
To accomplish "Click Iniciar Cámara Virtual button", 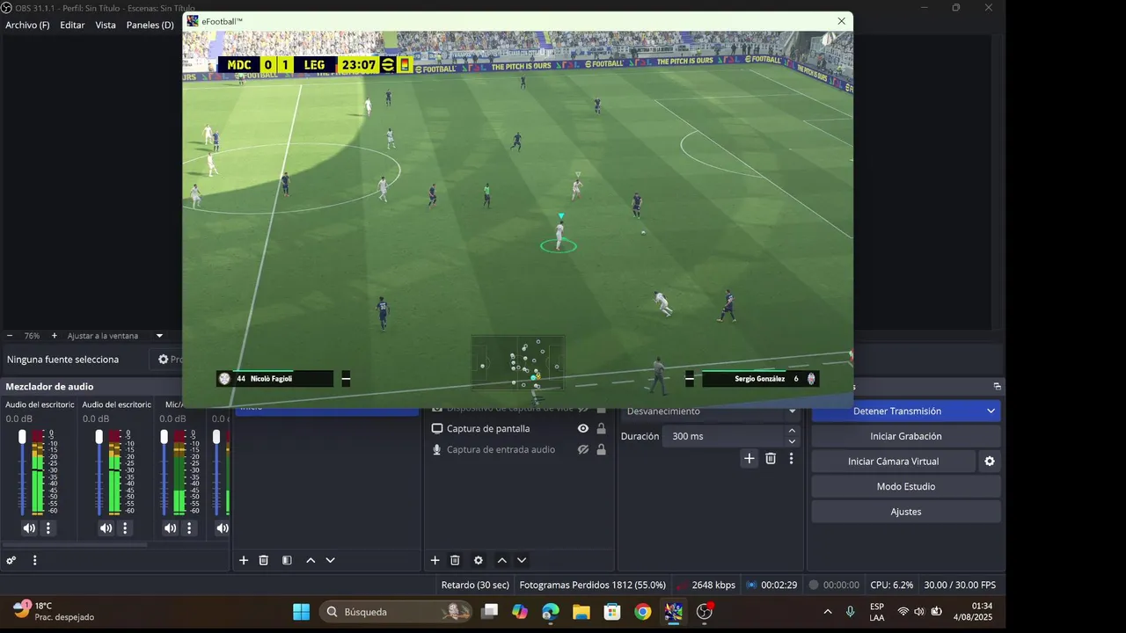I will (x=893, y=462).
